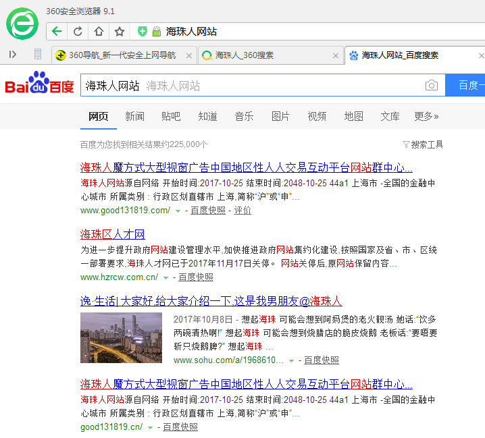Open 百度快照 for sohu.com result
The height and width of the screenshot is (438, 485).
point(322,360)
